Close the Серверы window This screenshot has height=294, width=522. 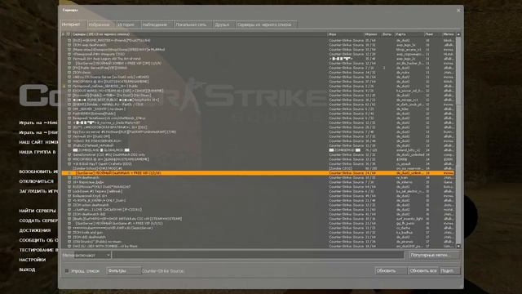click(x=458, y=11)
